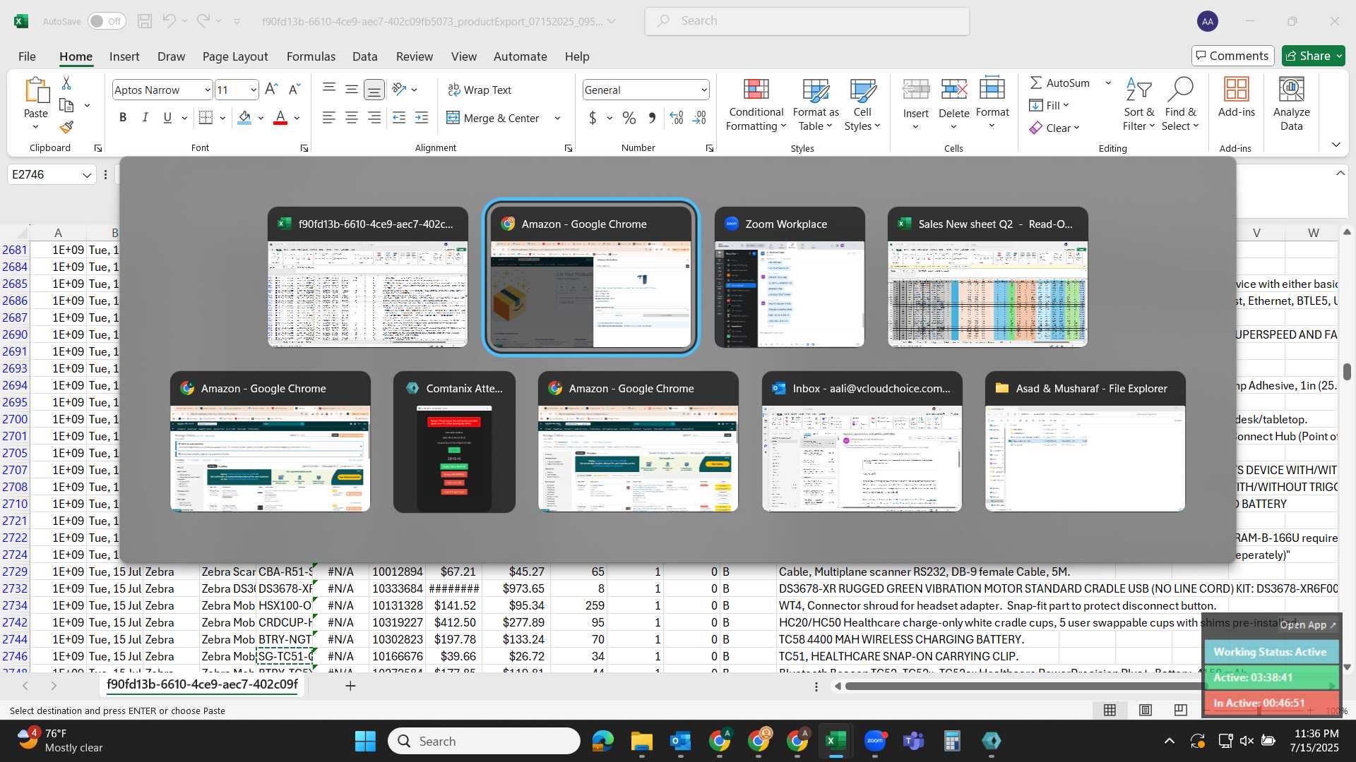Apply Comma Style icon
1356x762 pixels.
click(652, 118)
